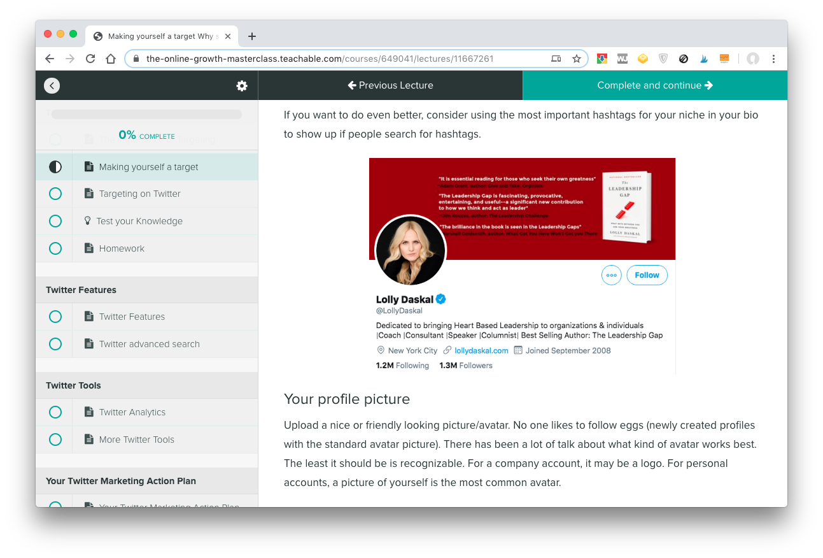
Task: Click the shield extension icon
Action: click(x=663, y=59)
